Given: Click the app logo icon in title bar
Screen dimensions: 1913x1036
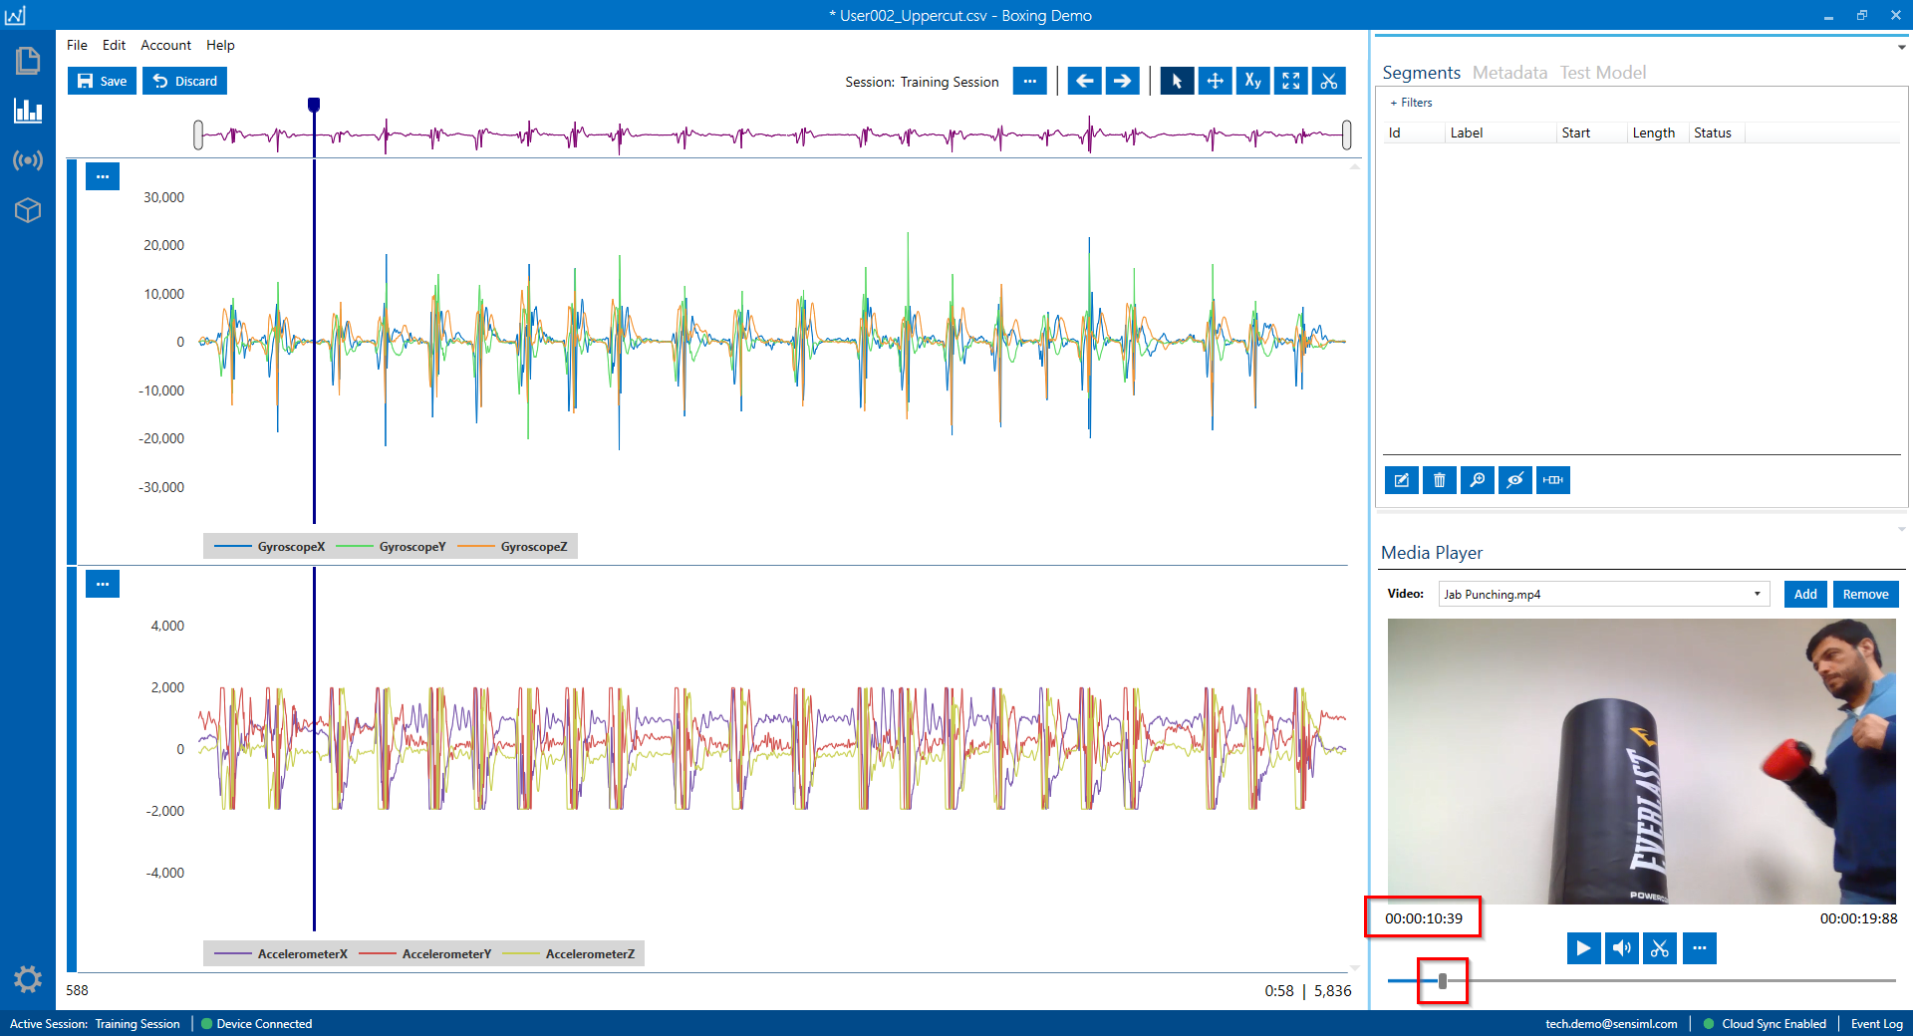Looking at the screenshot, I should pyautogui.click(x=15, y=15).
